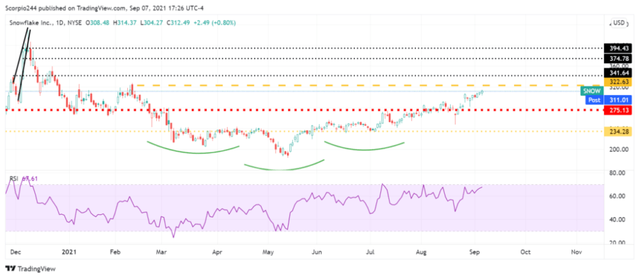
Task: Click the low price L304.27 value
Action: coord(152,23)
